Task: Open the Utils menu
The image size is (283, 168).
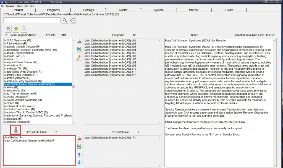Action: point(26,6)
